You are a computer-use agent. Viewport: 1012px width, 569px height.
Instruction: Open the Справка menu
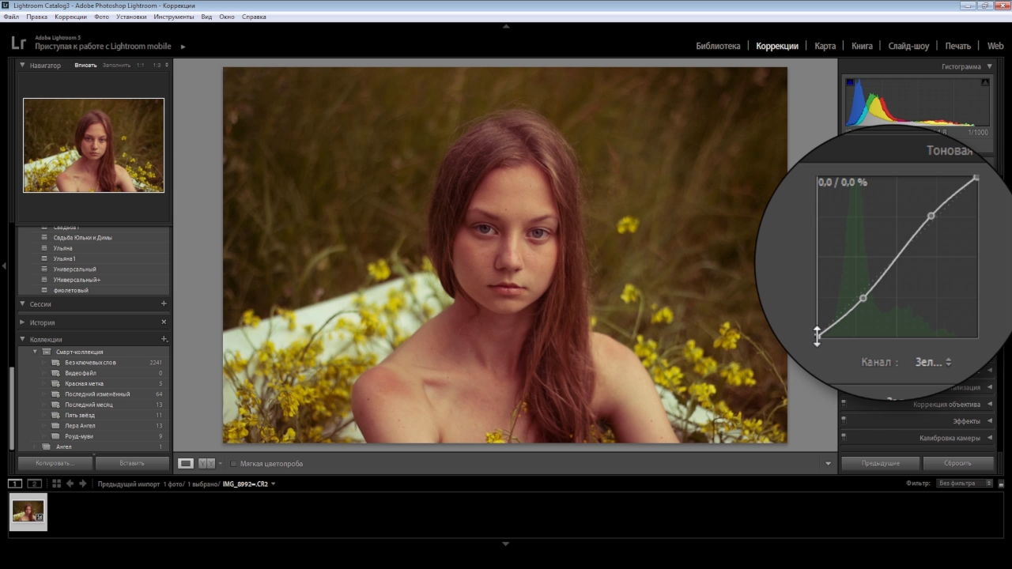(254, 17)
